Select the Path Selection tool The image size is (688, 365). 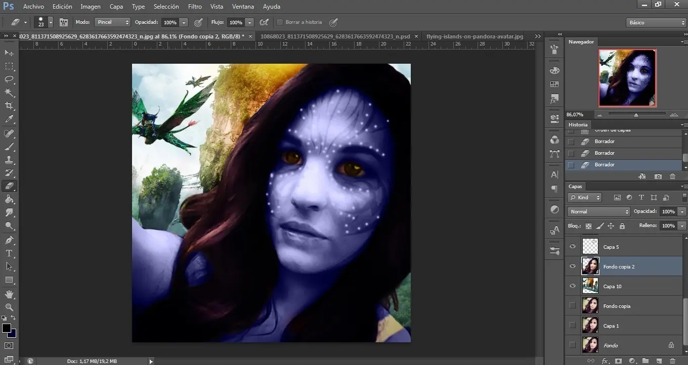point(9,266)
